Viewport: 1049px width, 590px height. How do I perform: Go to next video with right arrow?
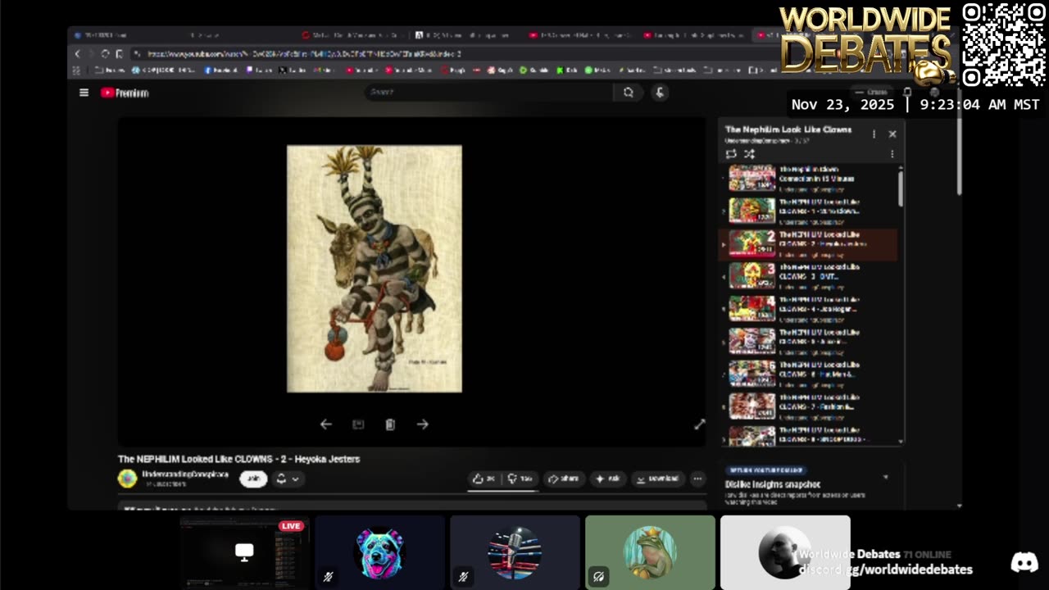(x=422, y=424)
